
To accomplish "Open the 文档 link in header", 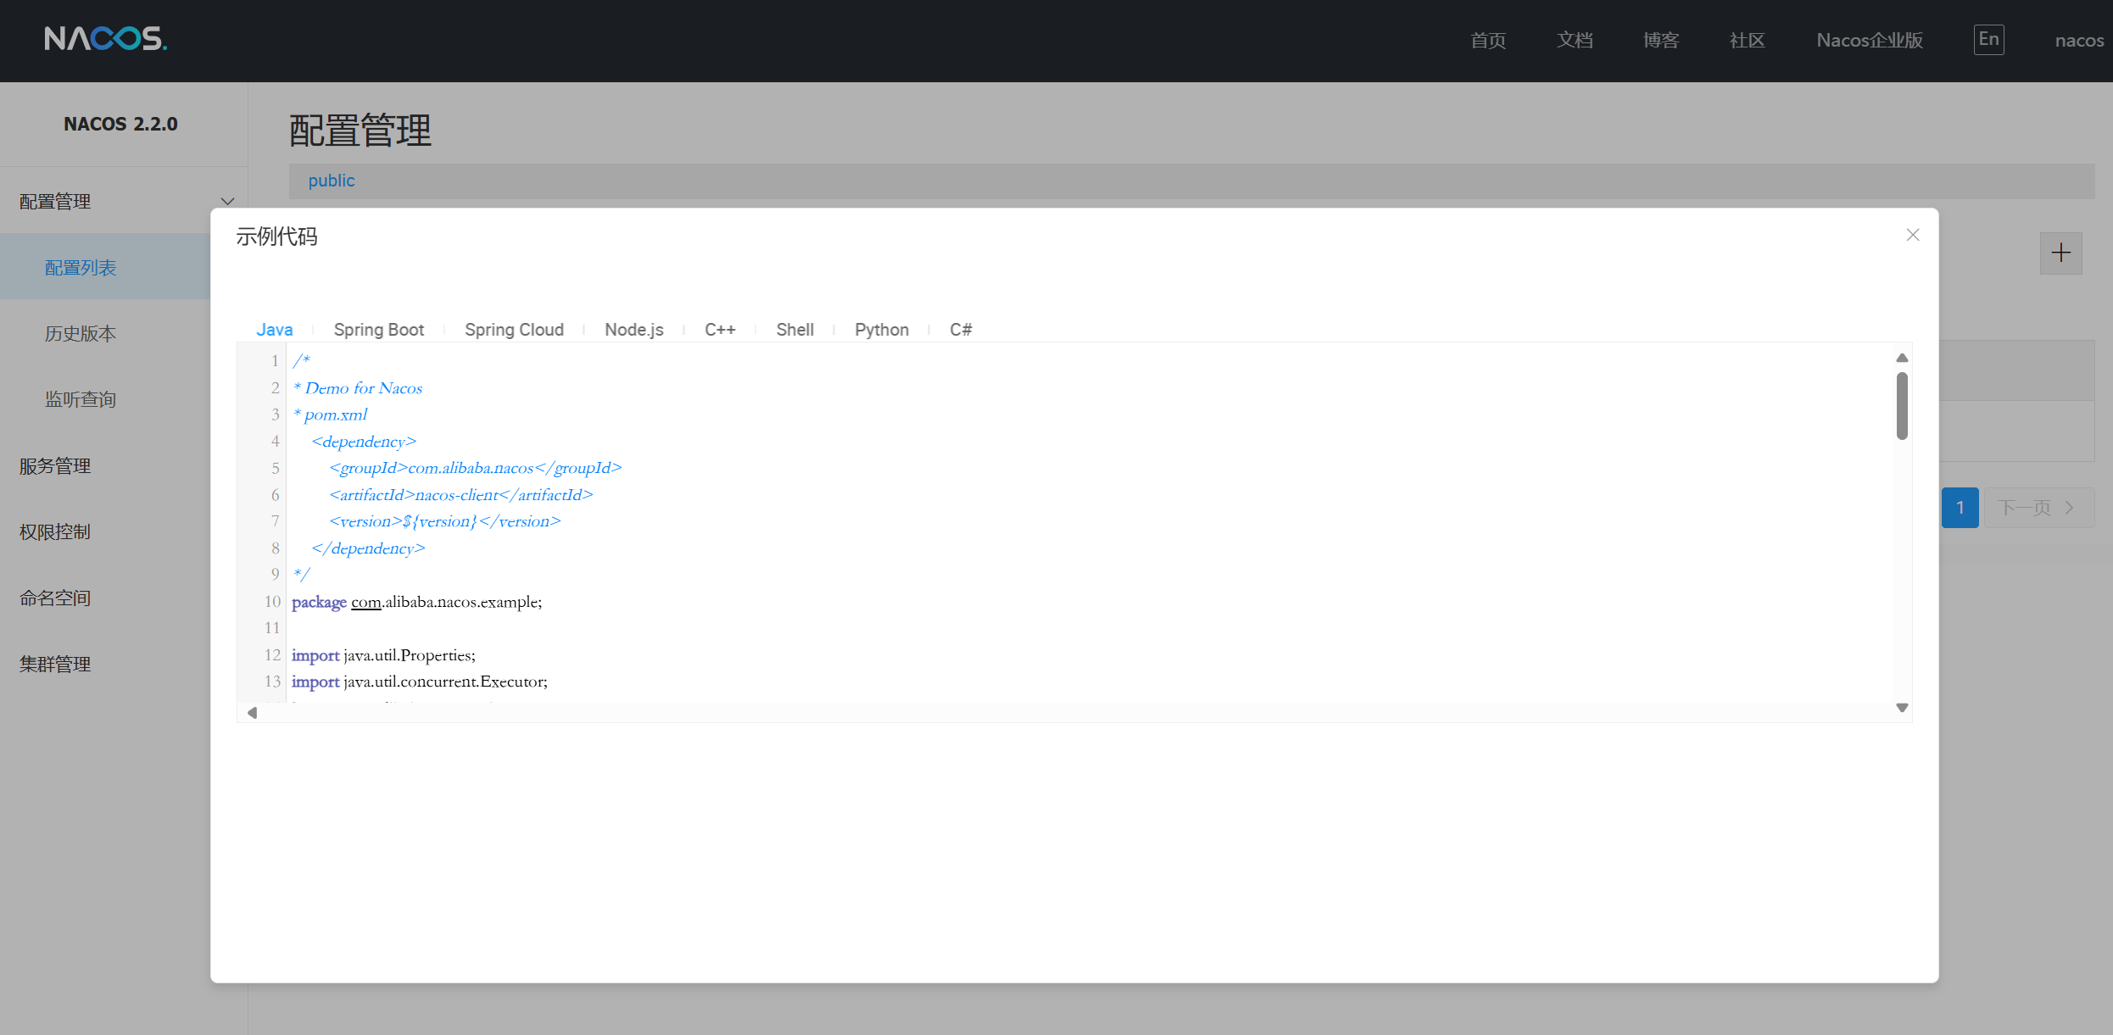I will [1574, 41].
